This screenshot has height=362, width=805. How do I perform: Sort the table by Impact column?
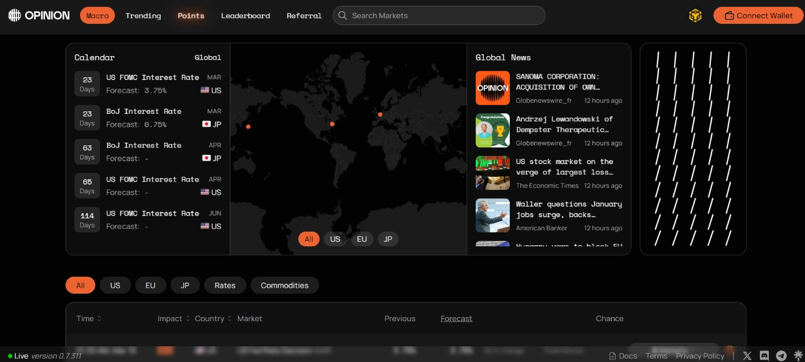174,319
